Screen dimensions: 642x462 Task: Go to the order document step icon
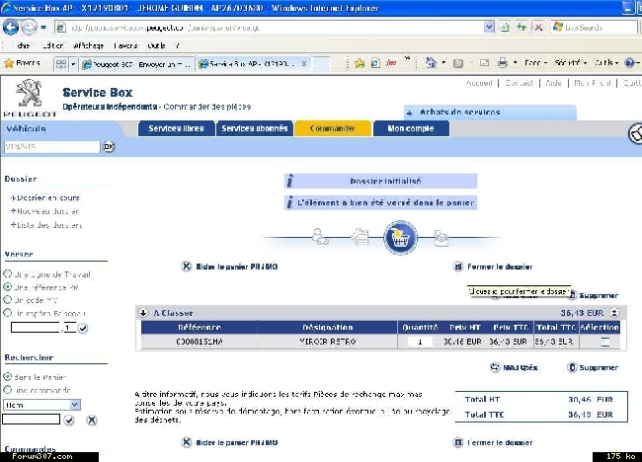(x=441, y=238)
